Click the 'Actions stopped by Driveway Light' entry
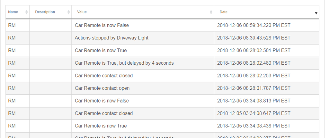The width and height of the screenshot is (329, 138). pyautogui.click(x=111, y=38)
